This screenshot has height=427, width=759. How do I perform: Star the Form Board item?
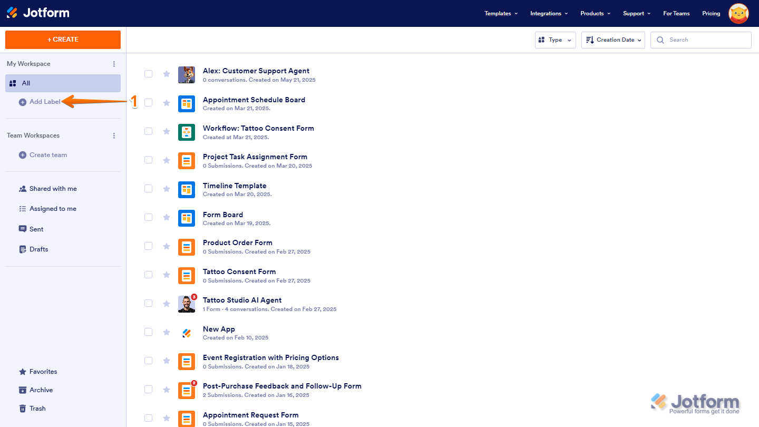pos(167,217)
